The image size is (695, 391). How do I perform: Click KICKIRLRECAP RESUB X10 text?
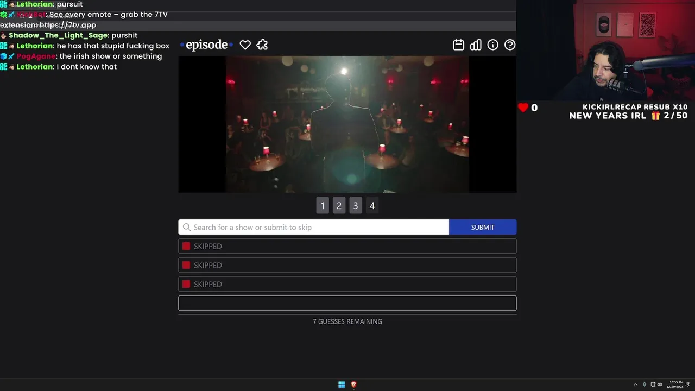635,107
